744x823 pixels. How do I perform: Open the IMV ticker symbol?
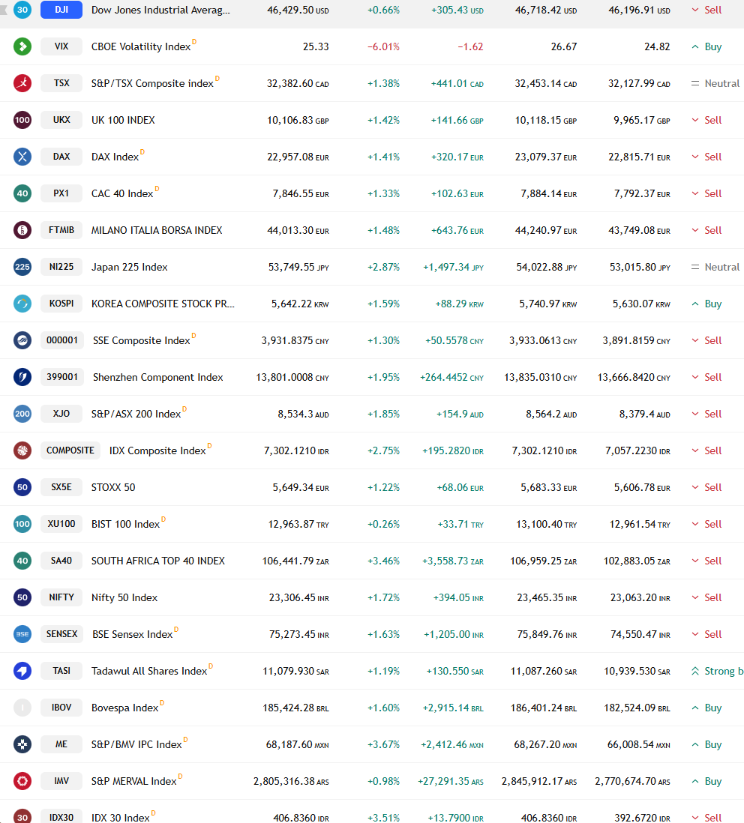point(61,781)
